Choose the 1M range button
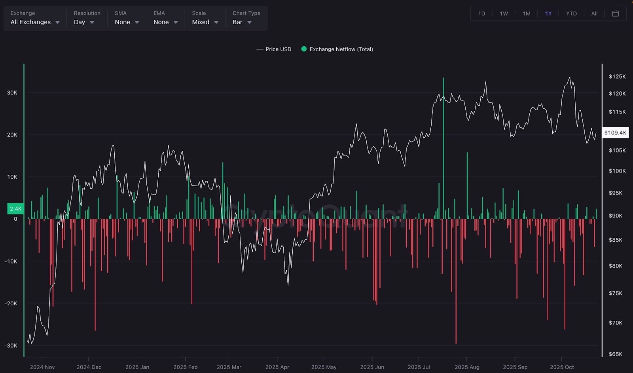633x373 pixels. (x=526, y=13)
